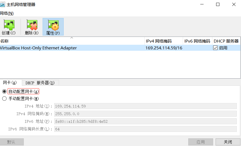The height and width of the screenshot is (146, 241).
Task: Select VirtualBox Host-Only Ethernet Adapter row
Action: click(120, 48)
